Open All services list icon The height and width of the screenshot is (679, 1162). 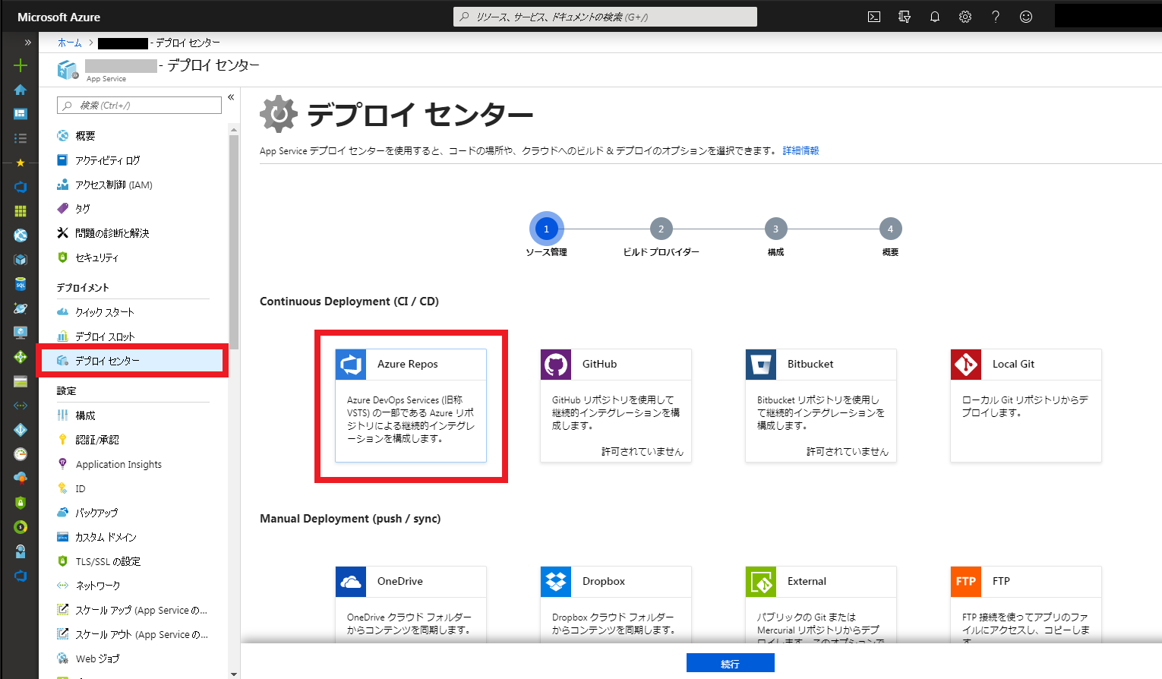tap(21, 138)
